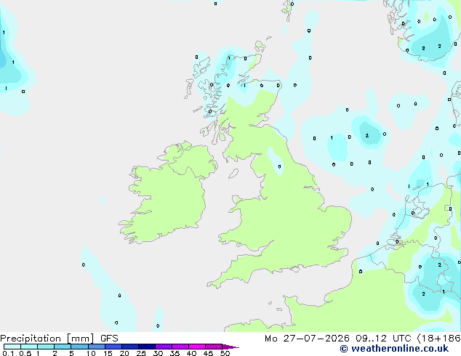Viewport: 461px width, 356px height.
Task: Click the 'Mo 27-07-2026' date text
Action: tap(307, 339)
